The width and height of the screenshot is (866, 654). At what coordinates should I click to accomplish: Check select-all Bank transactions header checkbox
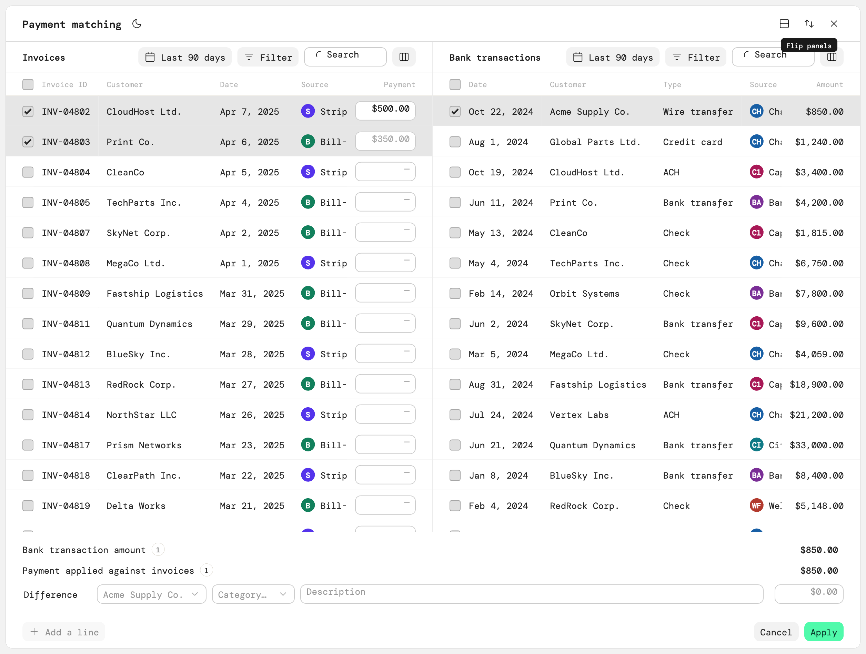pos(455,84)
